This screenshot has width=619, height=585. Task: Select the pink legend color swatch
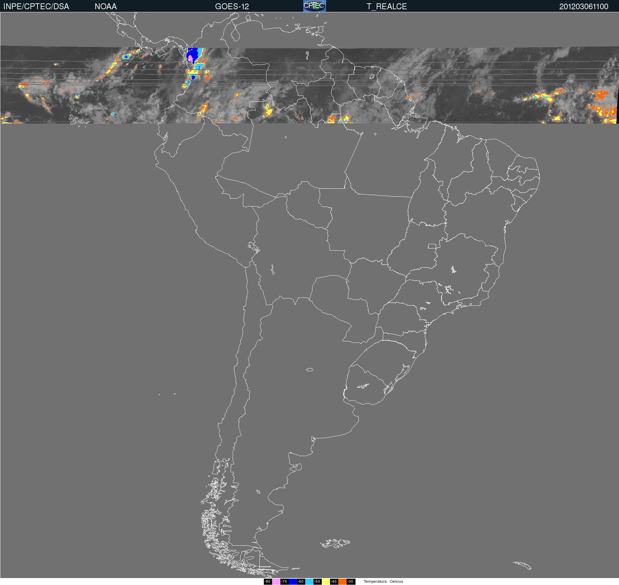point(276,581)
